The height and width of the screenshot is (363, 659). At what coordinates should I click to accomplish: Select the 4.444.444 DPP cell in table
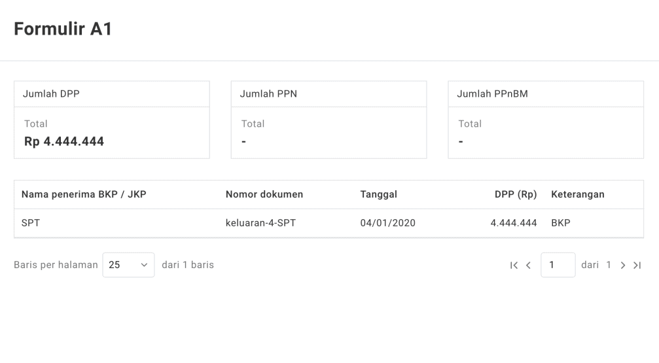coord(514,223)
